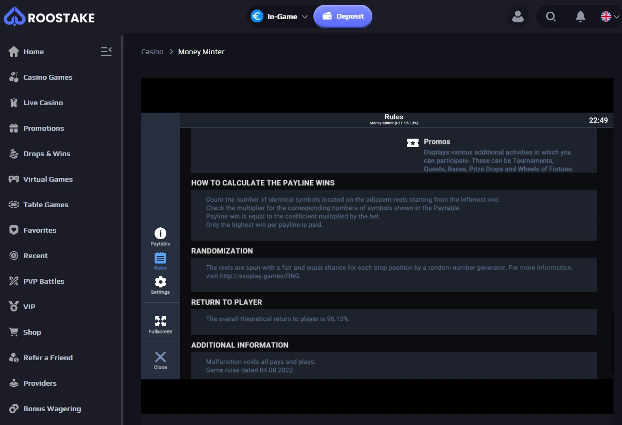The image size is (622, 425).
Task: Click the Promos ticket icon in rules
Action: click(413, 143)
